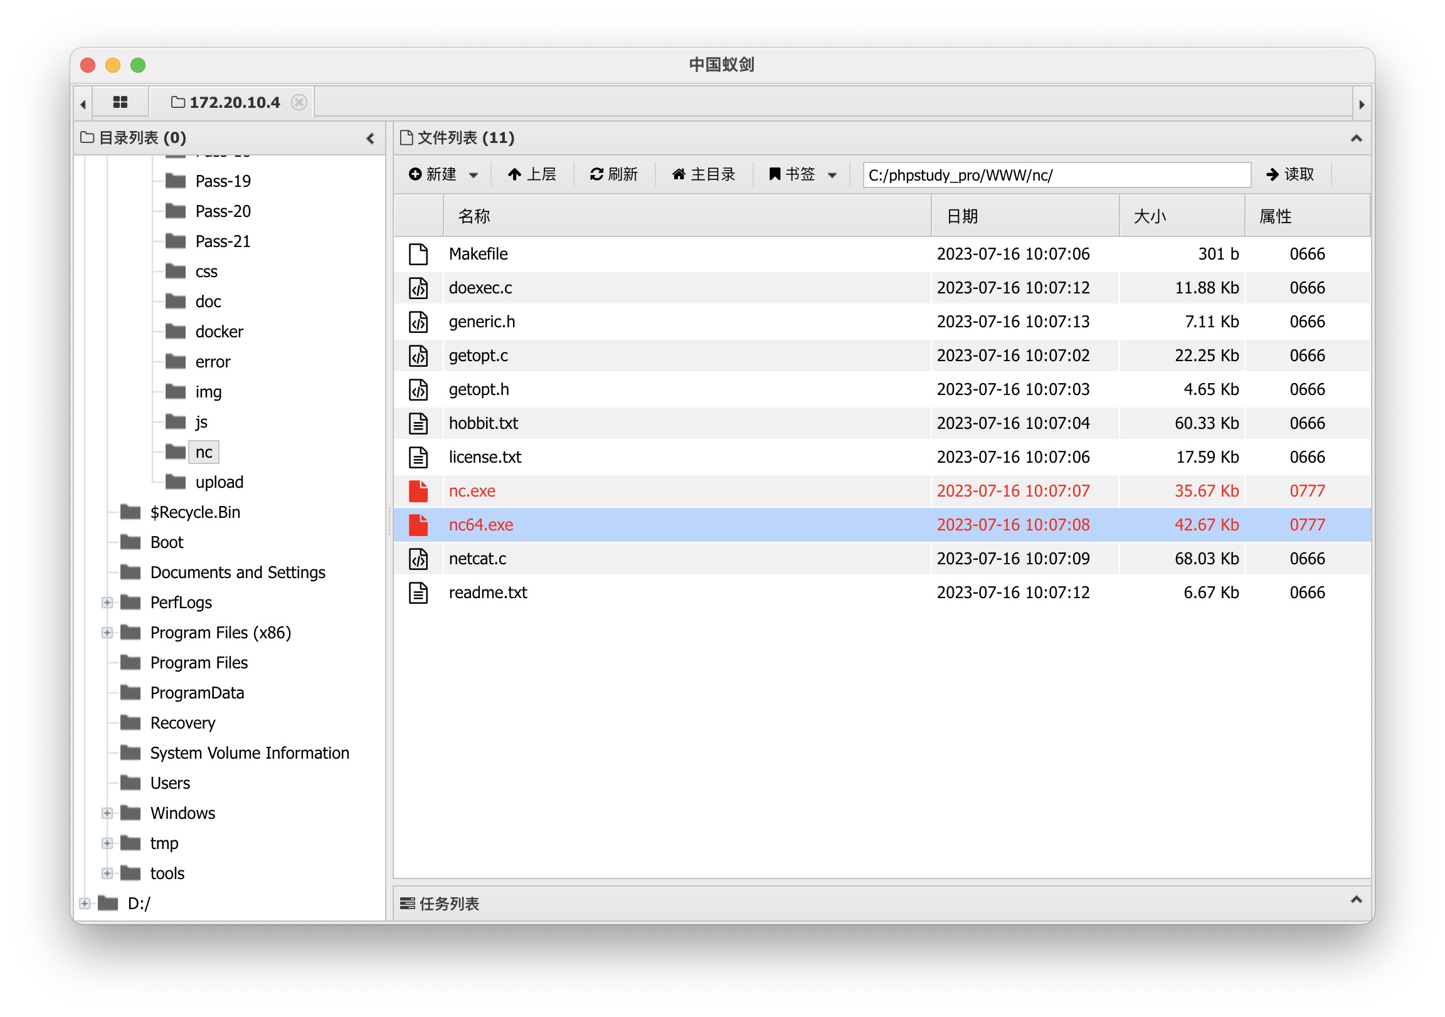This screenshot has height=1017, width=1445.
Task: Switch to the 172.20.10.4 tab
Action: 234,102
